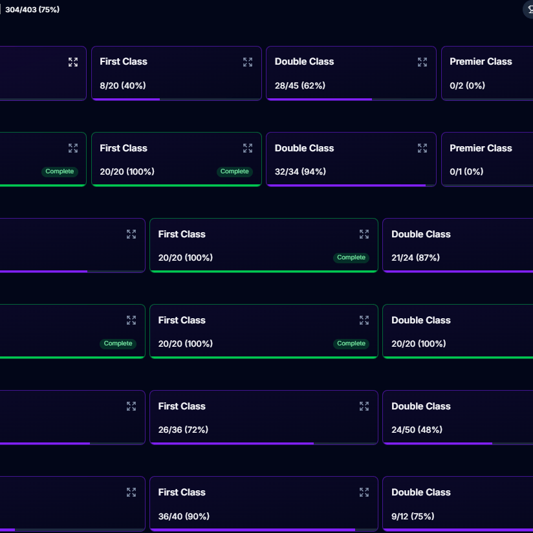The image size is (533, 533).
Task: Open fullscreen for First Class 36/40 card
Action: [364, 492]
